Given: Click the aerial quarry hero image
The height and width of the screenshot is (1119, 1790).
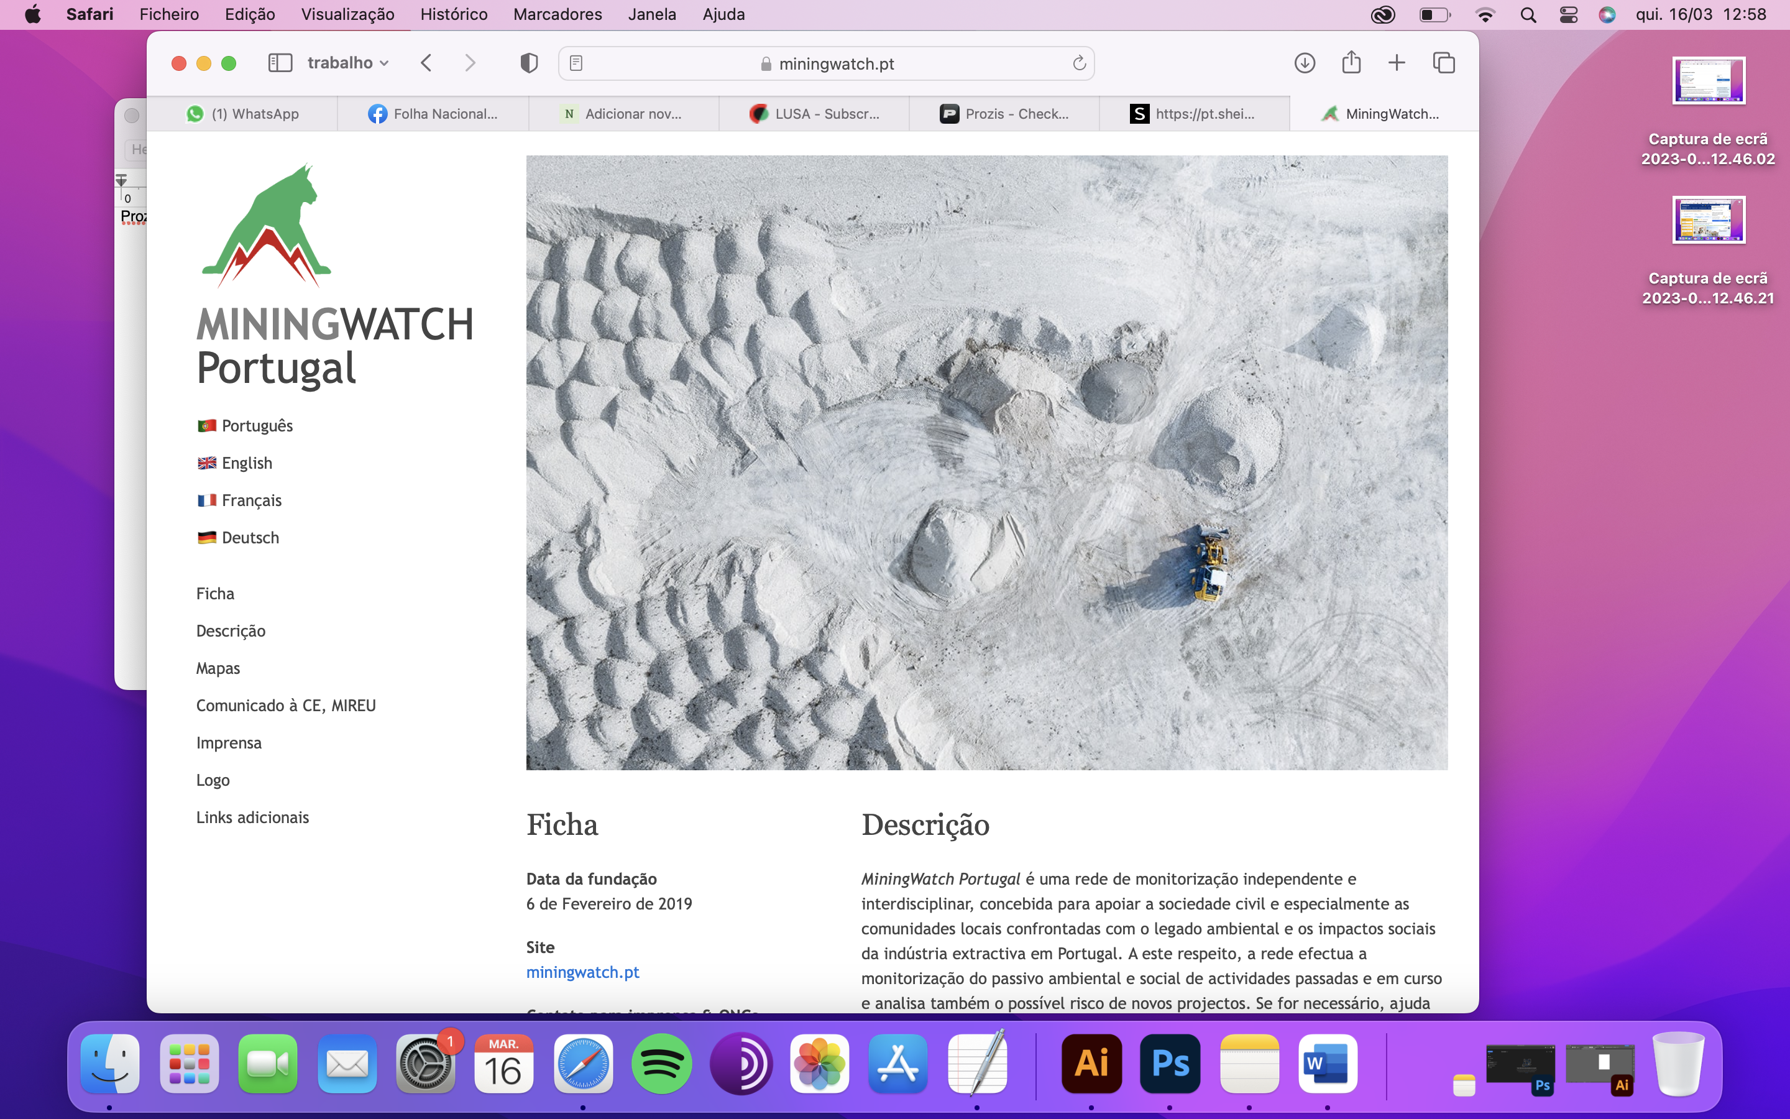Looking at the screenshot, I should [987, 463].
